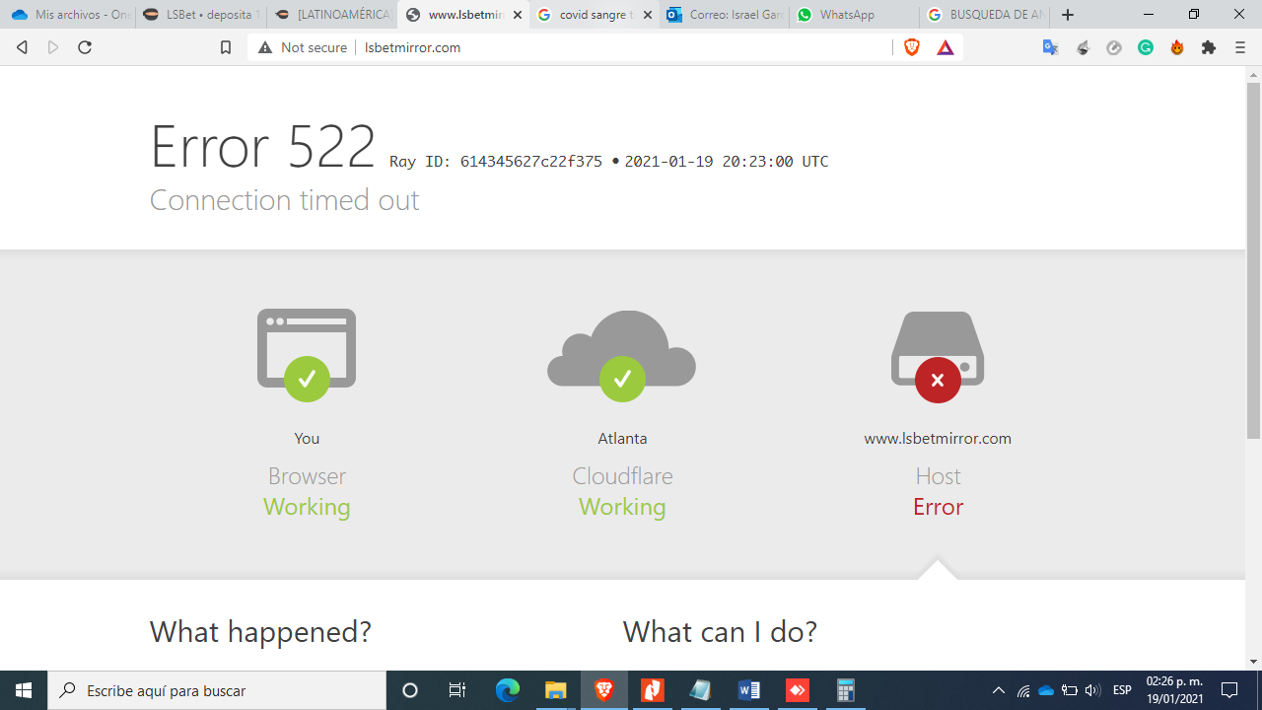
Task: Switch to the LATINOAMÉRICA tab
Action: (331, 15)
